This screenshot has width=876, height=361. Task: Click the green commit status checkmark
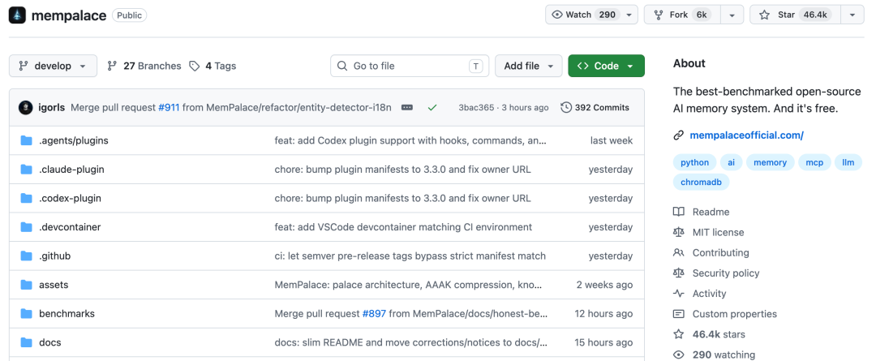pos(432,107)
